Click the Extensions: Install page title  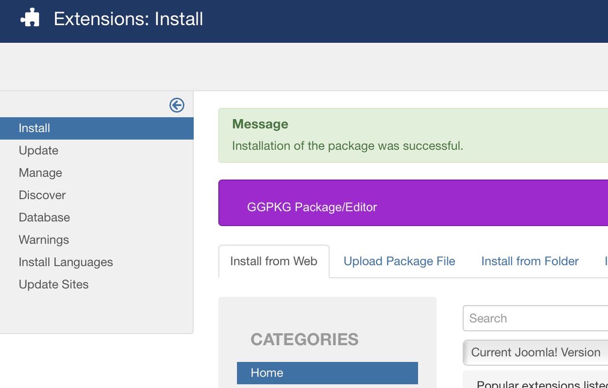pyautogui.click(x=128, y=19)
